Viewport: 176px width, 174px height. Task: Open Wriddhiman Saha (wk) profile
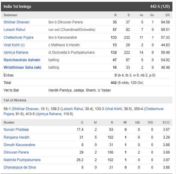22,67
